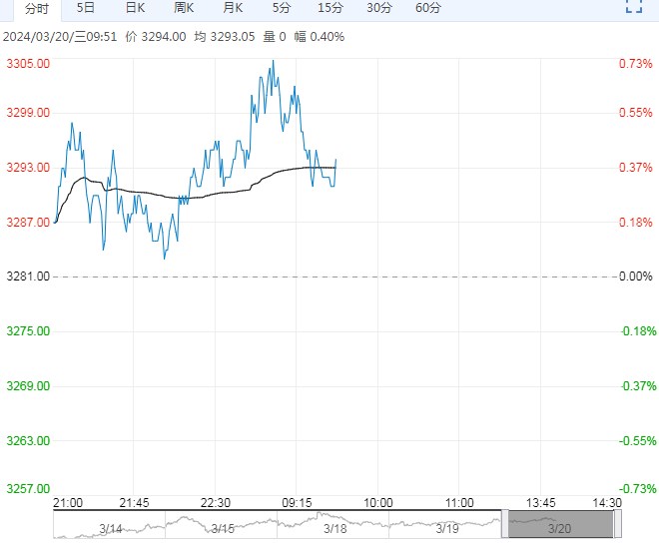Screen dimensions: 659x548
Task: Select 3/19 in the date navigator
Action: pyautogui.click(x=445, y=527)
